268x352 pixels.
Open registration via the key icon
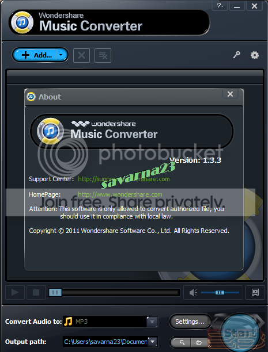(236, 55)
